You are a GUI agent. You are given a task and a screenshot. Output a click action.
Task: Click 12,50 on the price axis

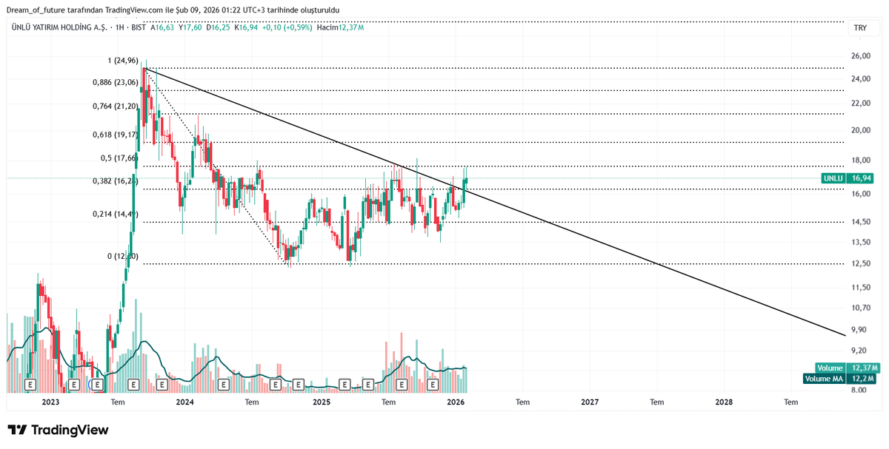click(x=861, y=263)
